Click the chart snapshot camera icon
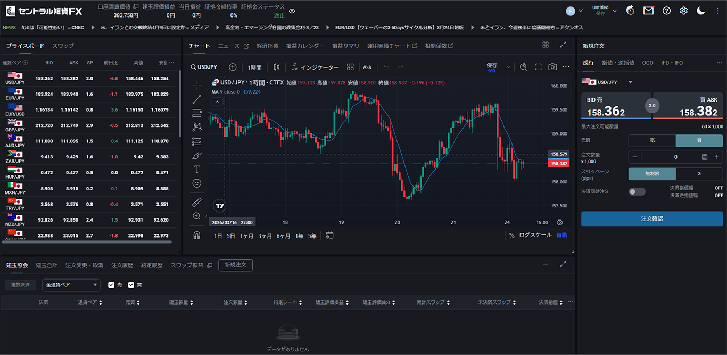Image resolution: width=727 pixels, height=355 pixels. point(552,67)
